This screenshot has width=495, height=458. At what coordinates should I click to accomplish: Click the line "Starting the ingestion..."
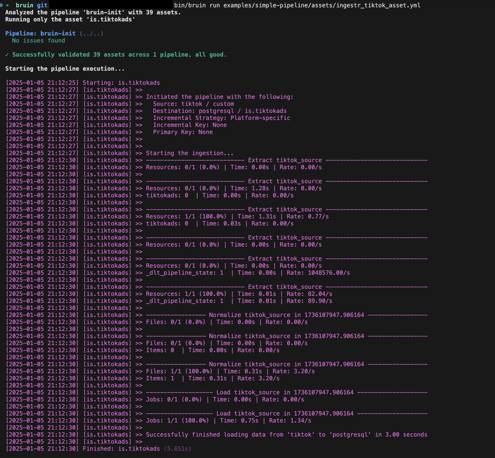tap(190, 153)
